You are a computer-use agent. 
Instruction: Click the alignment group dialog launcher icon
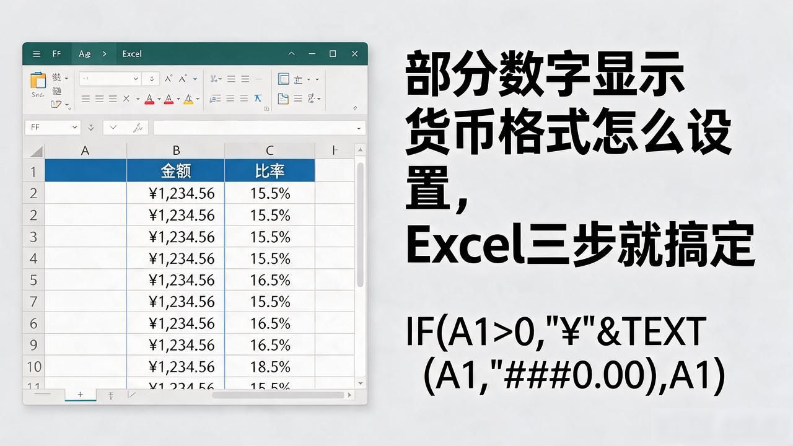click(x=266, y=109)
